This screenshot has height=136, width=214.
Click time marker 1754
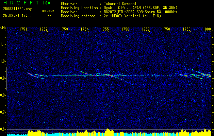pos(84,29)
